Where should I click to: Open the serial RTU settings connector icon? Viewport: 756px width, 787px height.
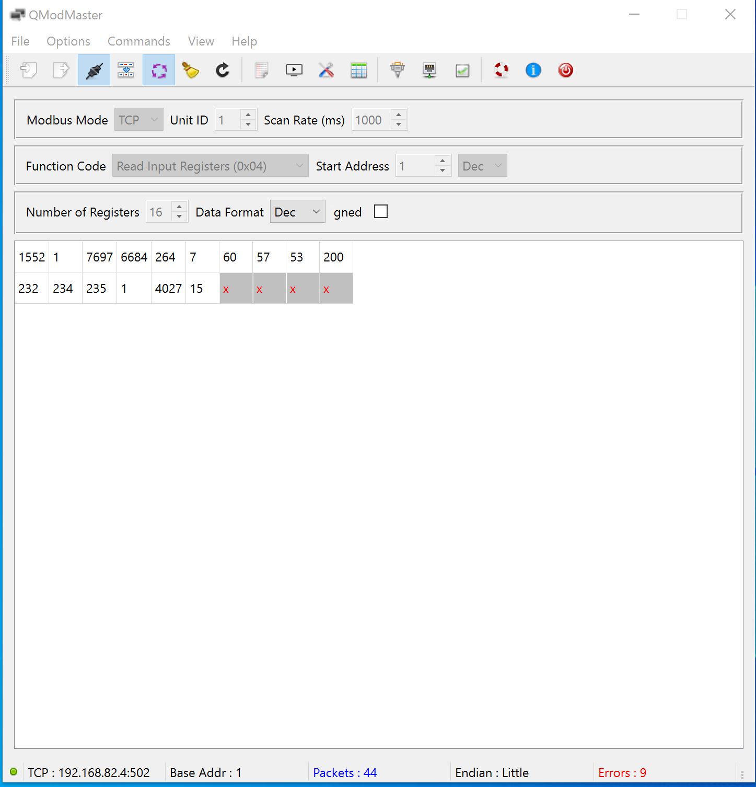[397, 70]
